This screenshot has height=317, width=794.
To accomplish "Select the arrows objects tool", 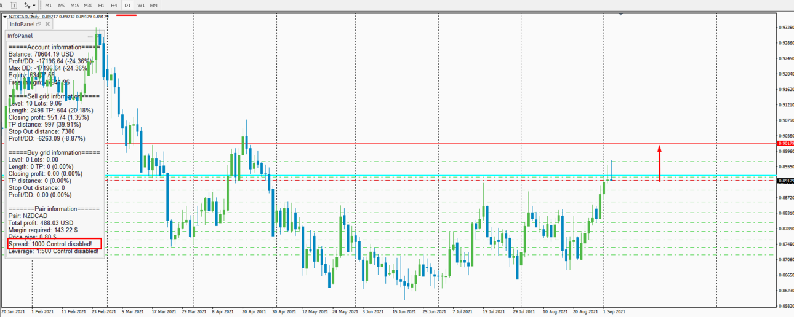I will point(26,5).
